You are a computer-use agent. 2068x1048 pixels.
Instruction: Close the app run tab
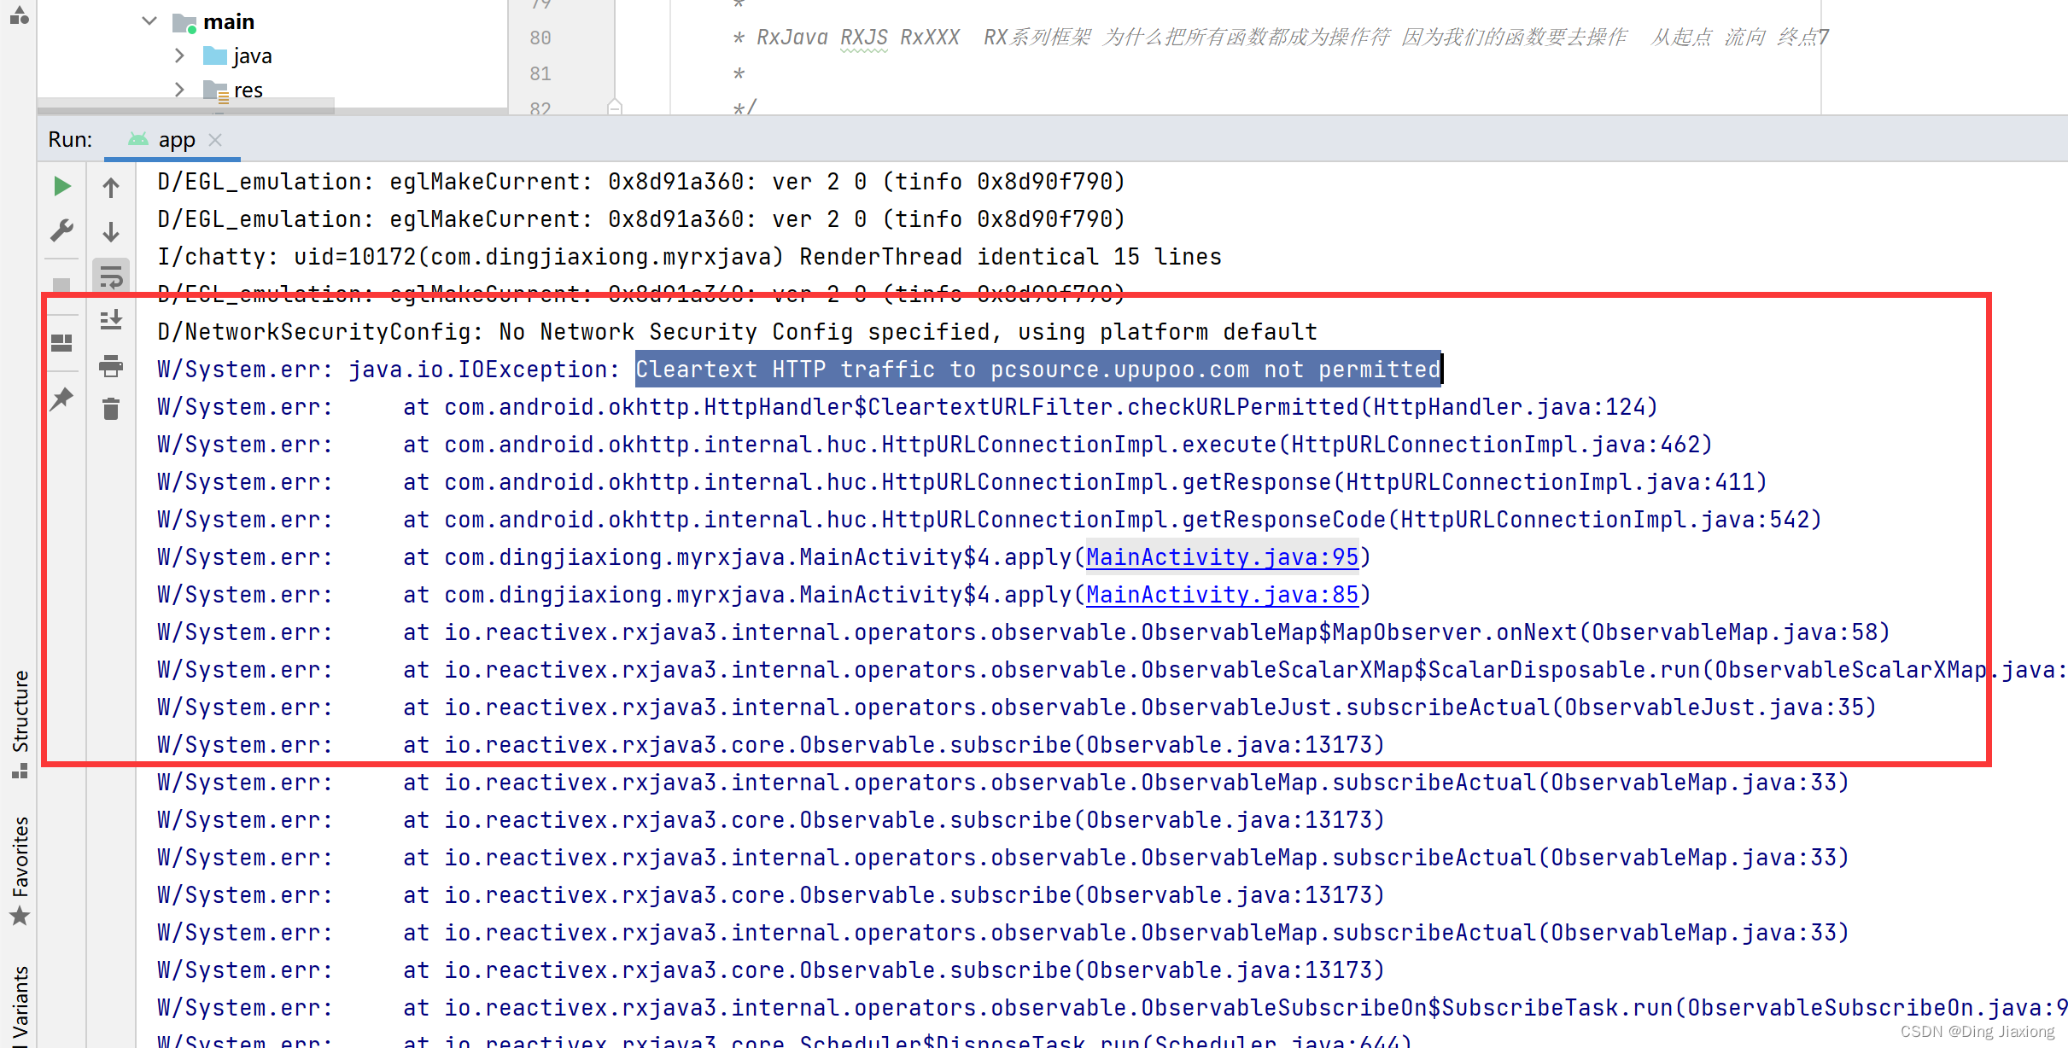click(x=215, y=139)
